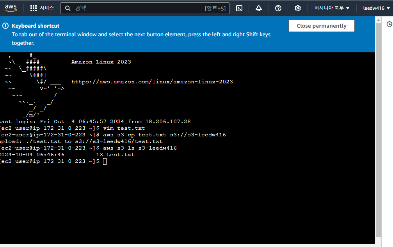Click the terminal cursor at the prompt
Screen dimensions: 393x247
pos(105,161)
